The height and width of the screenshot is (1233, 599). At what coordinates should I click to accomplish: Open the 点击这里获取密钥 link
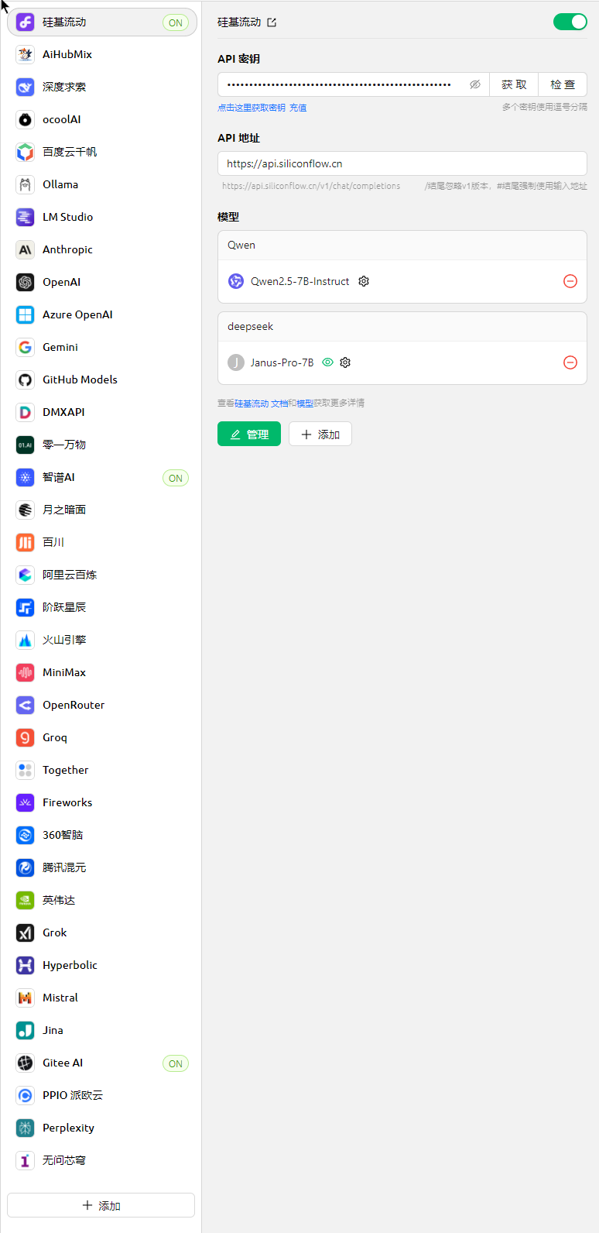pyautogui.click(x=252, y=108)
